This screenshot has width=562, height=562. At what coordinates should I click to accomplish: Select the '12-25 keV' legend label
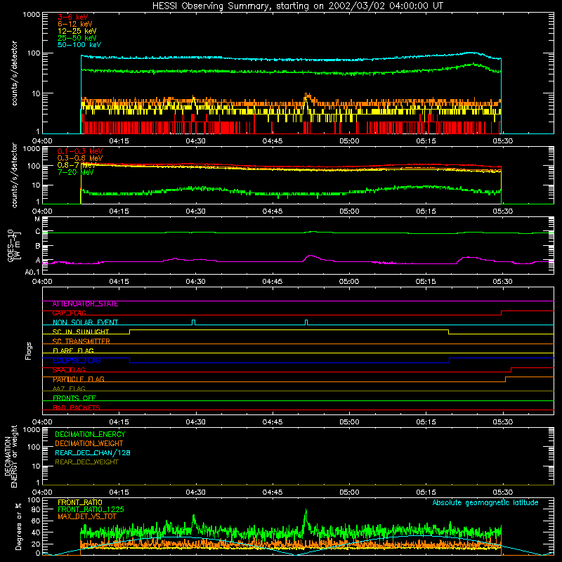(x=77, y=31)
